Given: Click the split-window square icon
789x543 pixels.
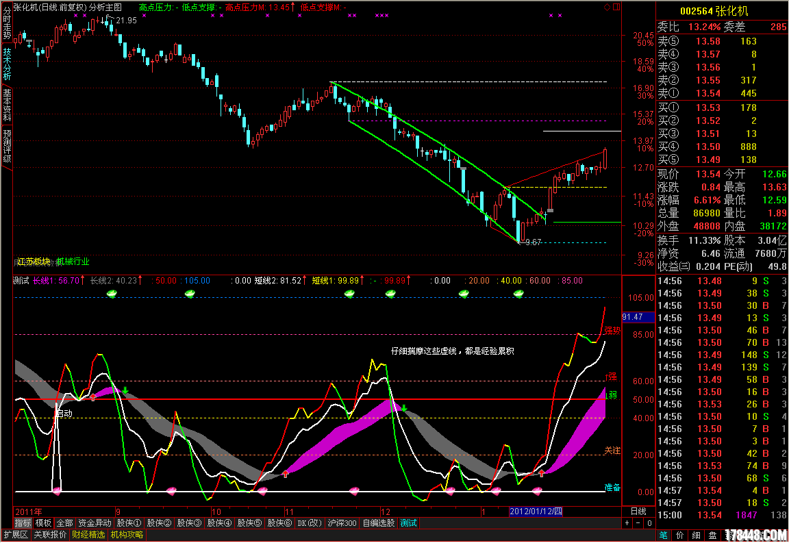Looking at the screenshot, I should [616, 7].
